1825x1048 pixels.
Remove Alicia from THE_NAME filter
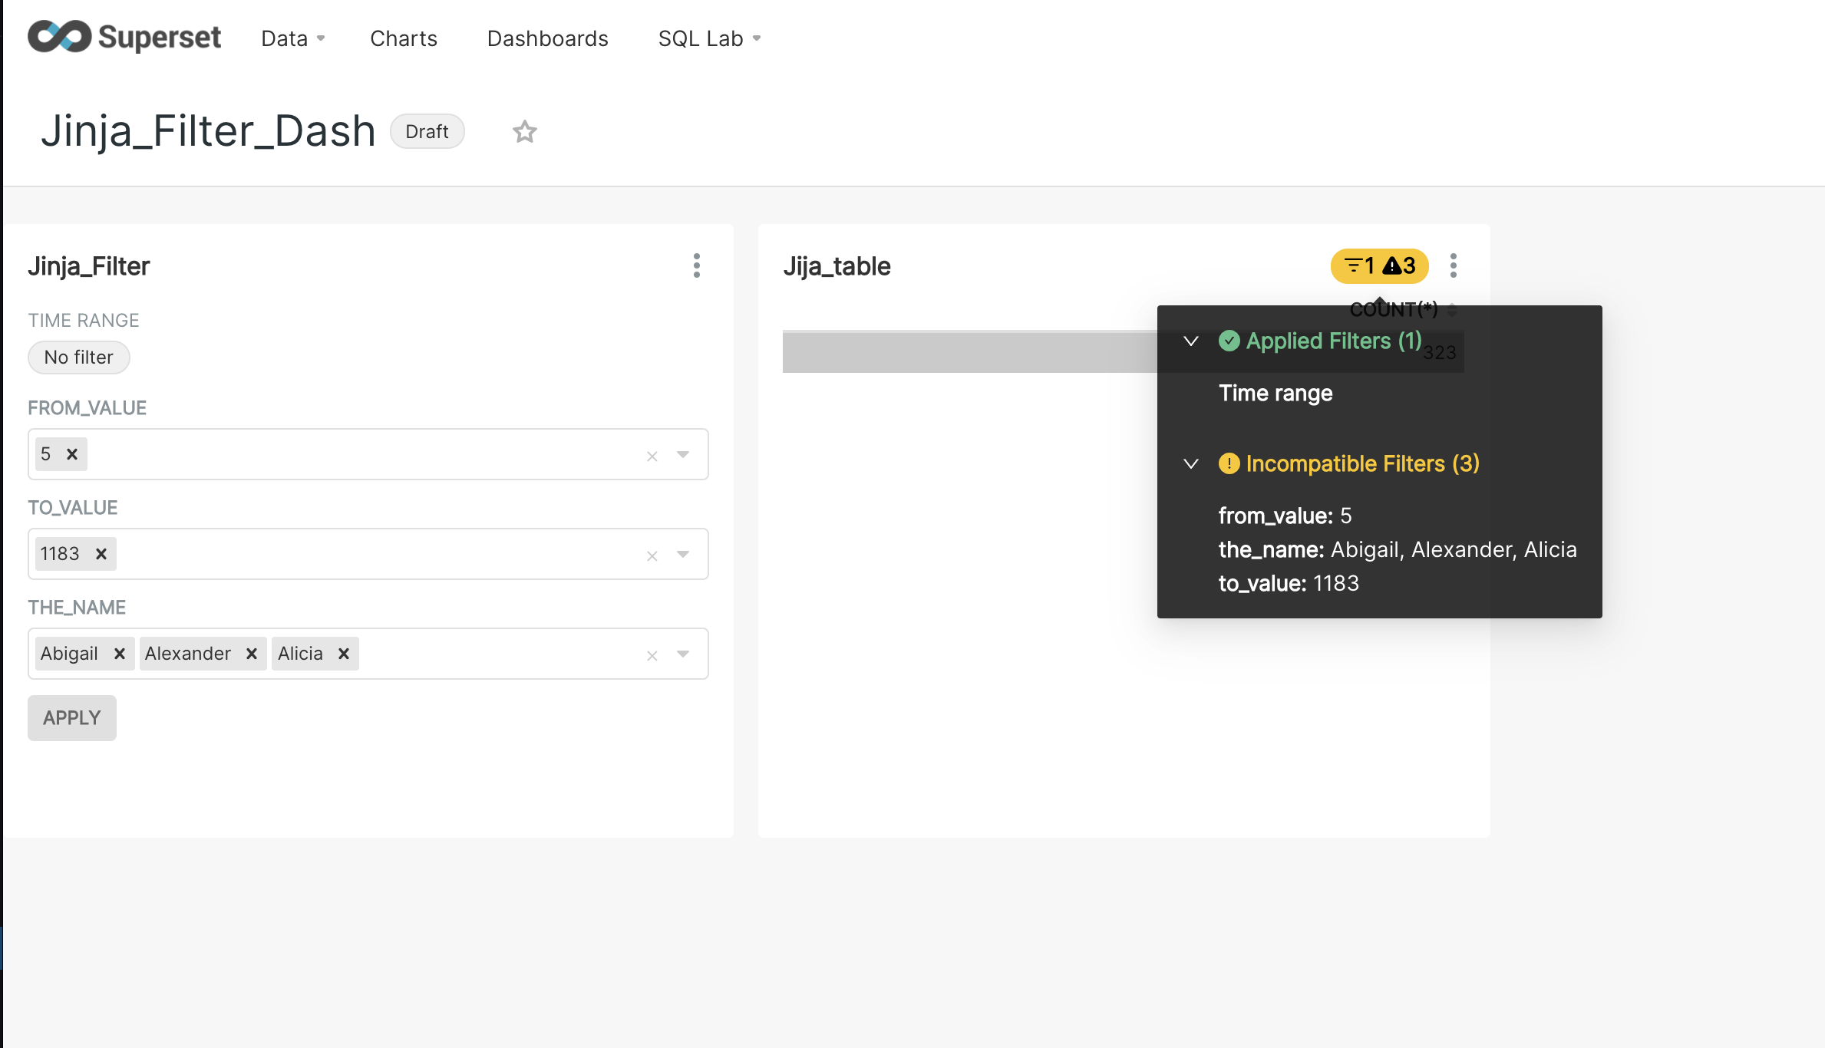343,653
